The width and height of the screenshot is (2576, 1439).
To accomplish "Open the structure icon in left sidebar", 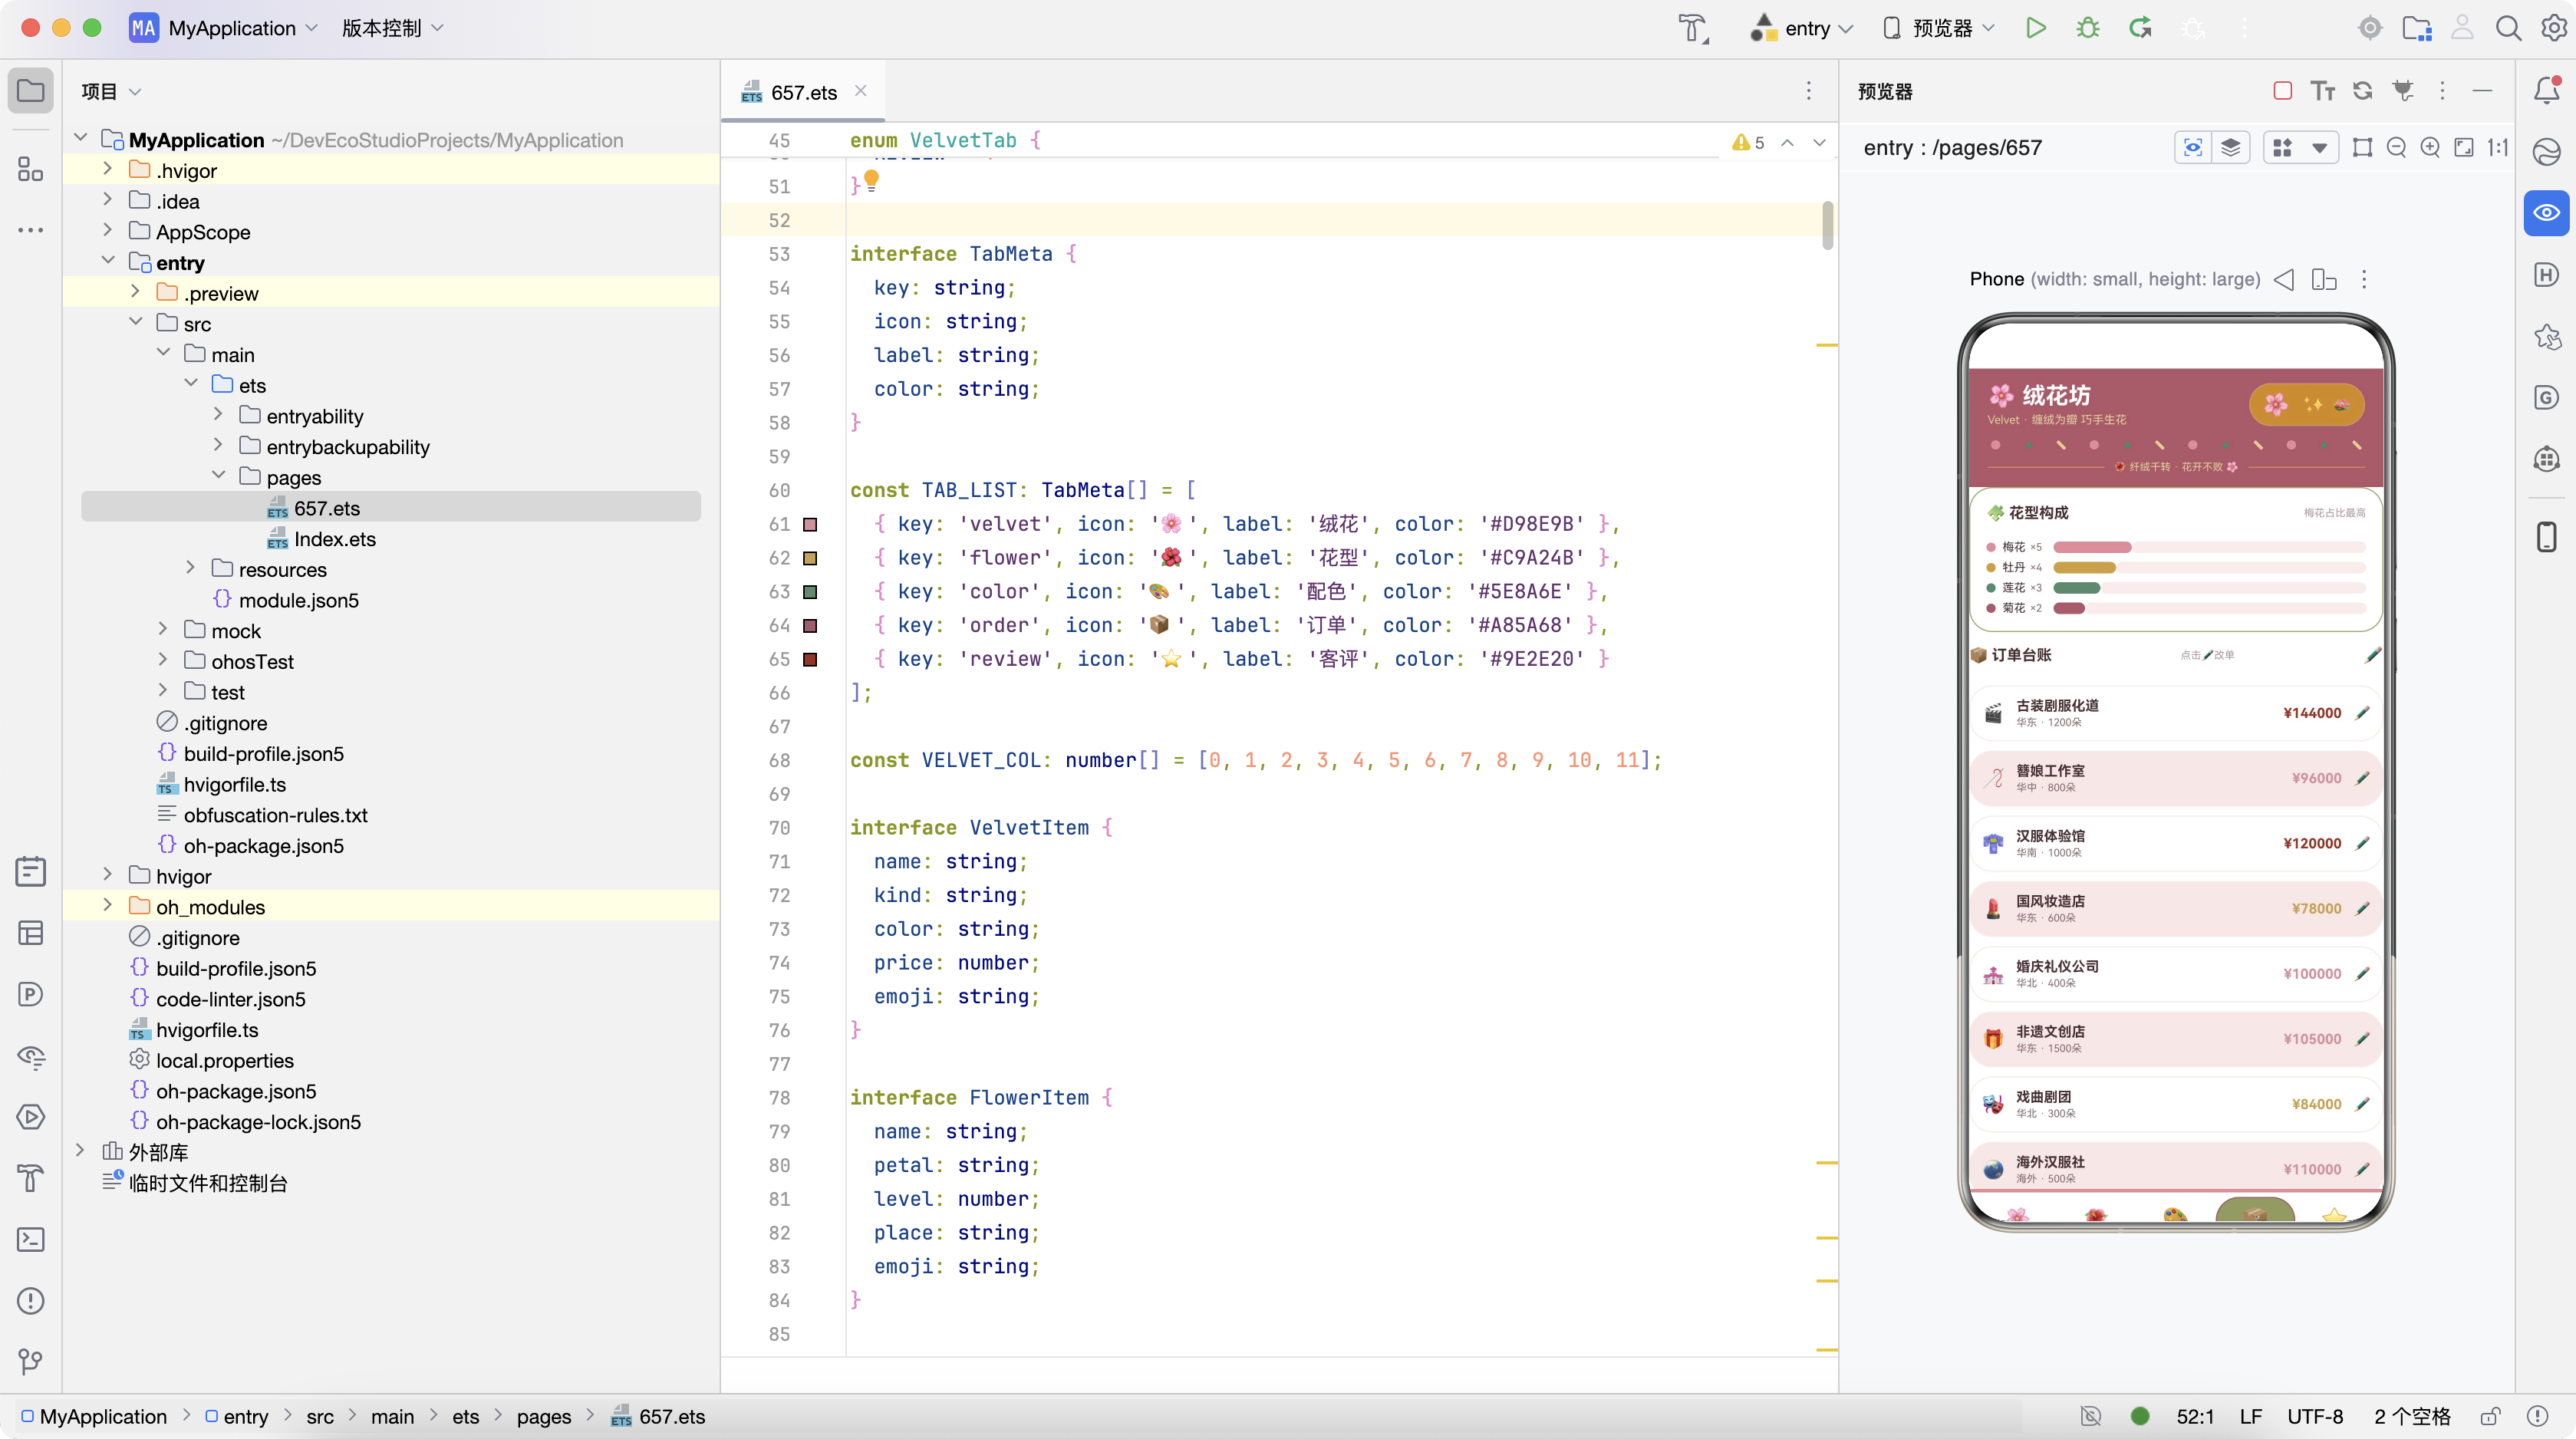I will tap(31, 169).
